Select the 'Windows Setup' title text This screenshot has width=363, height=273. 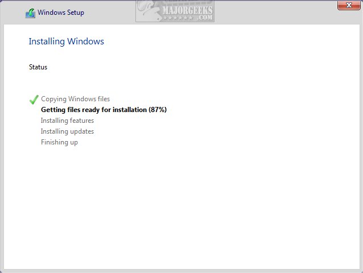pyautogui.click(x=61, y=13)
